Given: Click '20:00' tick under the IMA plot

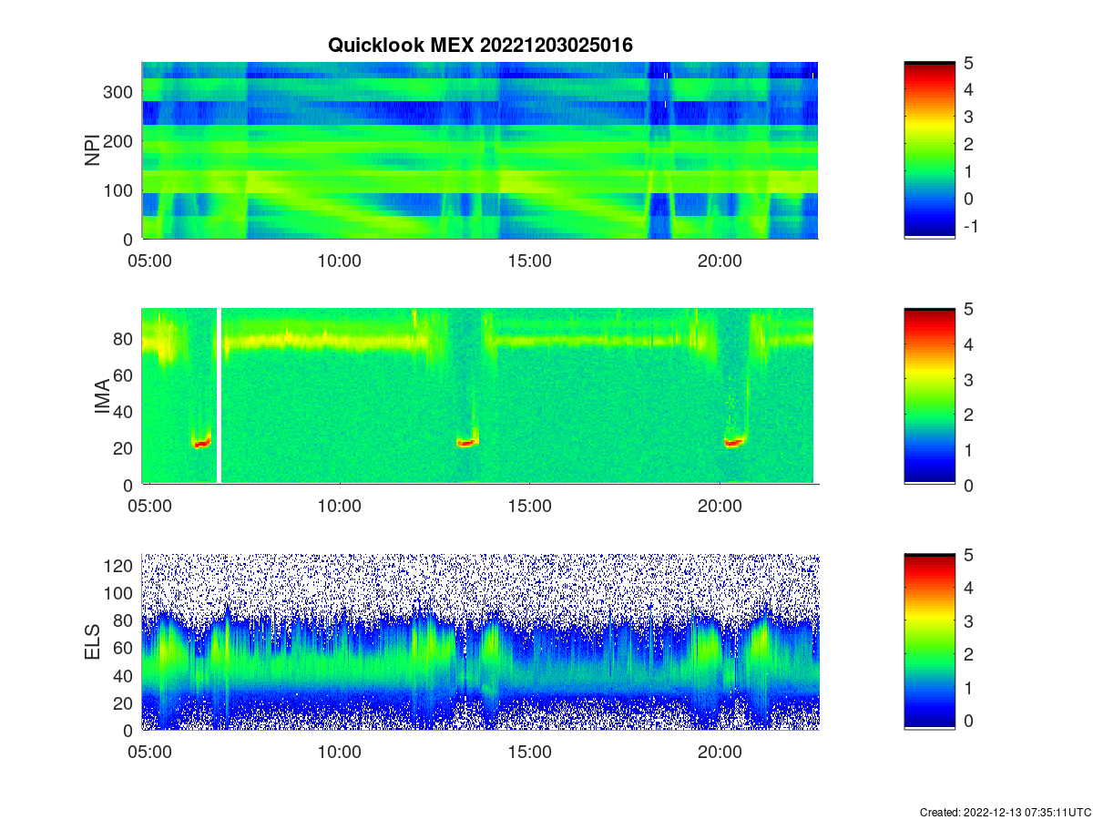Looking at the screenshot, I should click(720, 507).
